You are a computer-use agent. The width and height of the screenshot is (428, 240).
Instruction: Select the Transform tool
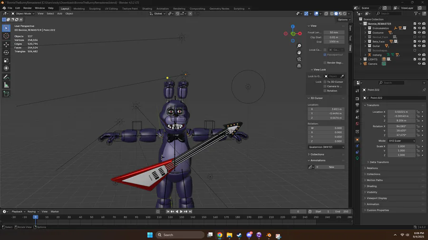point(6,68)
